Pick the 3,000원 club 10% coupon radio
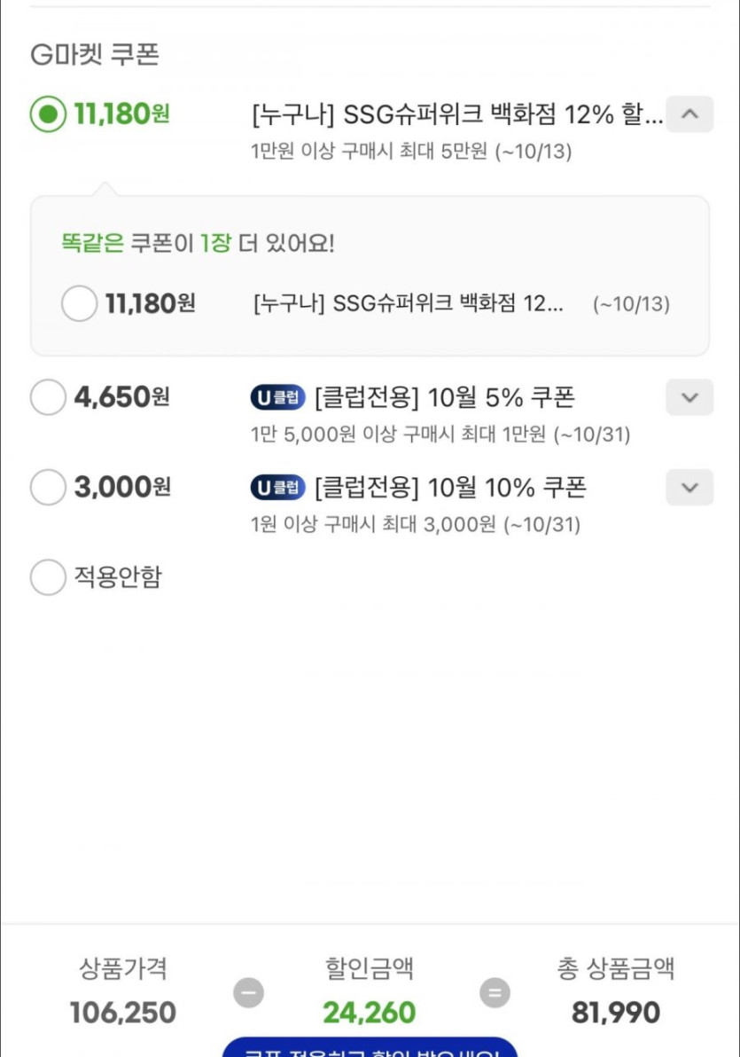Screen dimensions: 740x1057 tap(48, 487)
